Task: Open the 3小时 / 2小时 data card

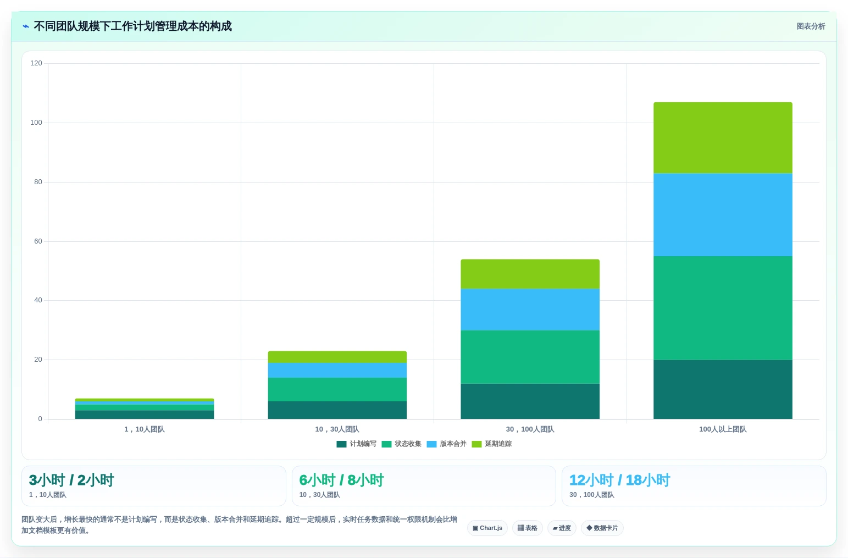Action: pos(154,486)
